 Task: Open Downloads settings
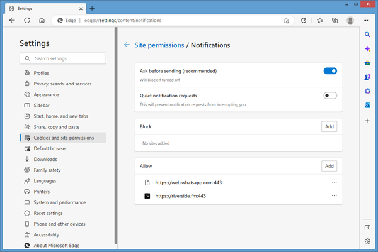62,159
